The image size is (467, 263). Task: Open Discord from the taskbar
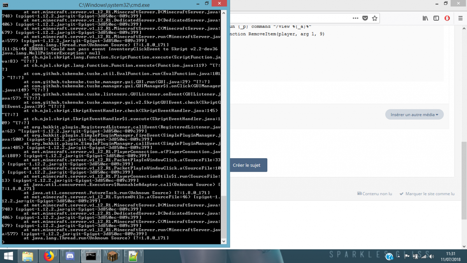point(70,256)
